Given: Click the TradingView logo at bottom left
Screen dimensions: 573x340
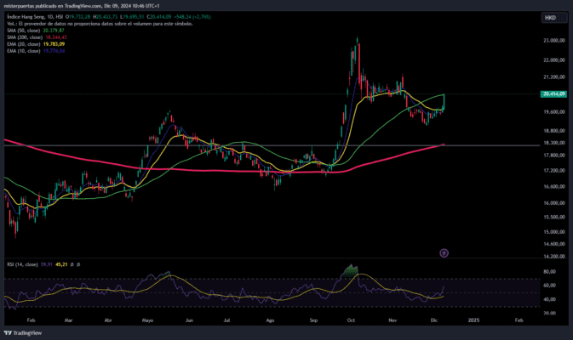Looking at the screenshot, I should (x=23, y=332).
